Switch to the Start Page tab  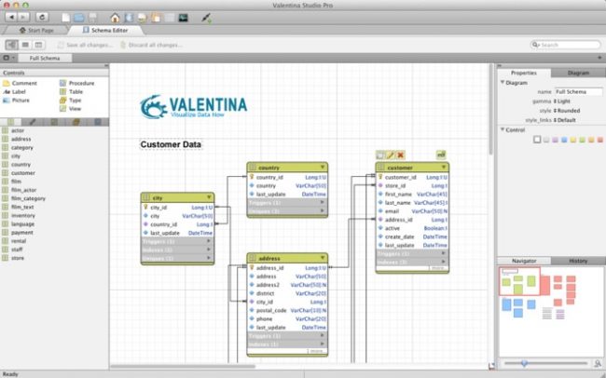pos(36,30)
